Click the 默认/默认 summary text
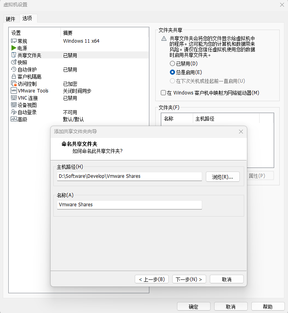 coord(73,119)
